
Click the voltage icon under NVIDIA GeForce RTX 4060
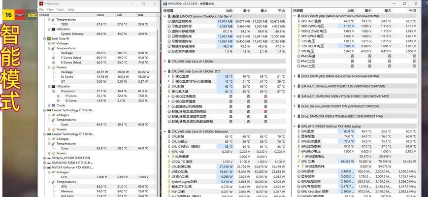pyautogui.click(x=53, y=172)
